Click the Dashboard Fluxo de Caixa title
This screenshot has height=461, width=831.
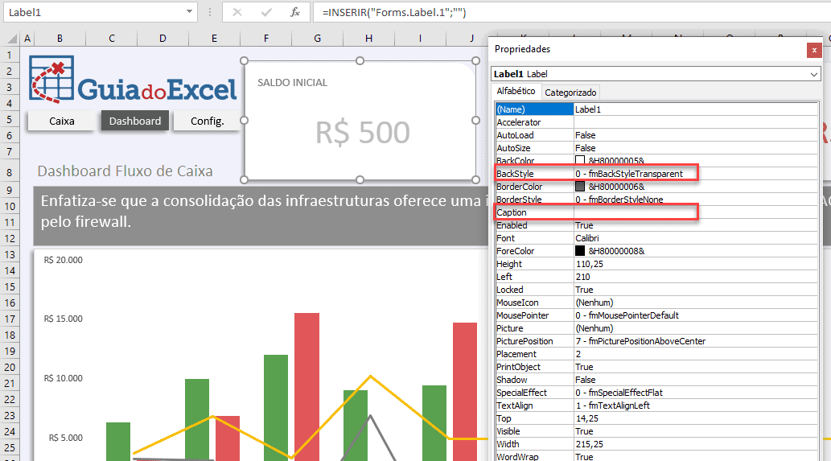[125, 171]
